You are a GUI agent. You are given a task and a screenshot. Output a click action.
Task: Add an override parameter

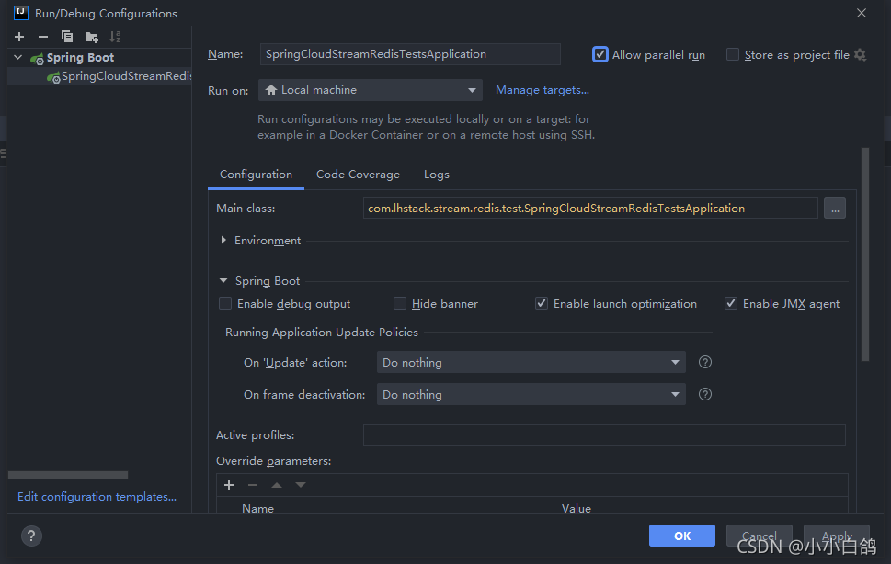[229, 485]
